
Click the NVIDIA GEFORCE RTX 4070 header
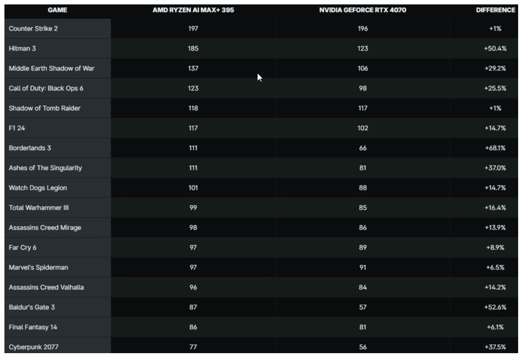point(363,10)
